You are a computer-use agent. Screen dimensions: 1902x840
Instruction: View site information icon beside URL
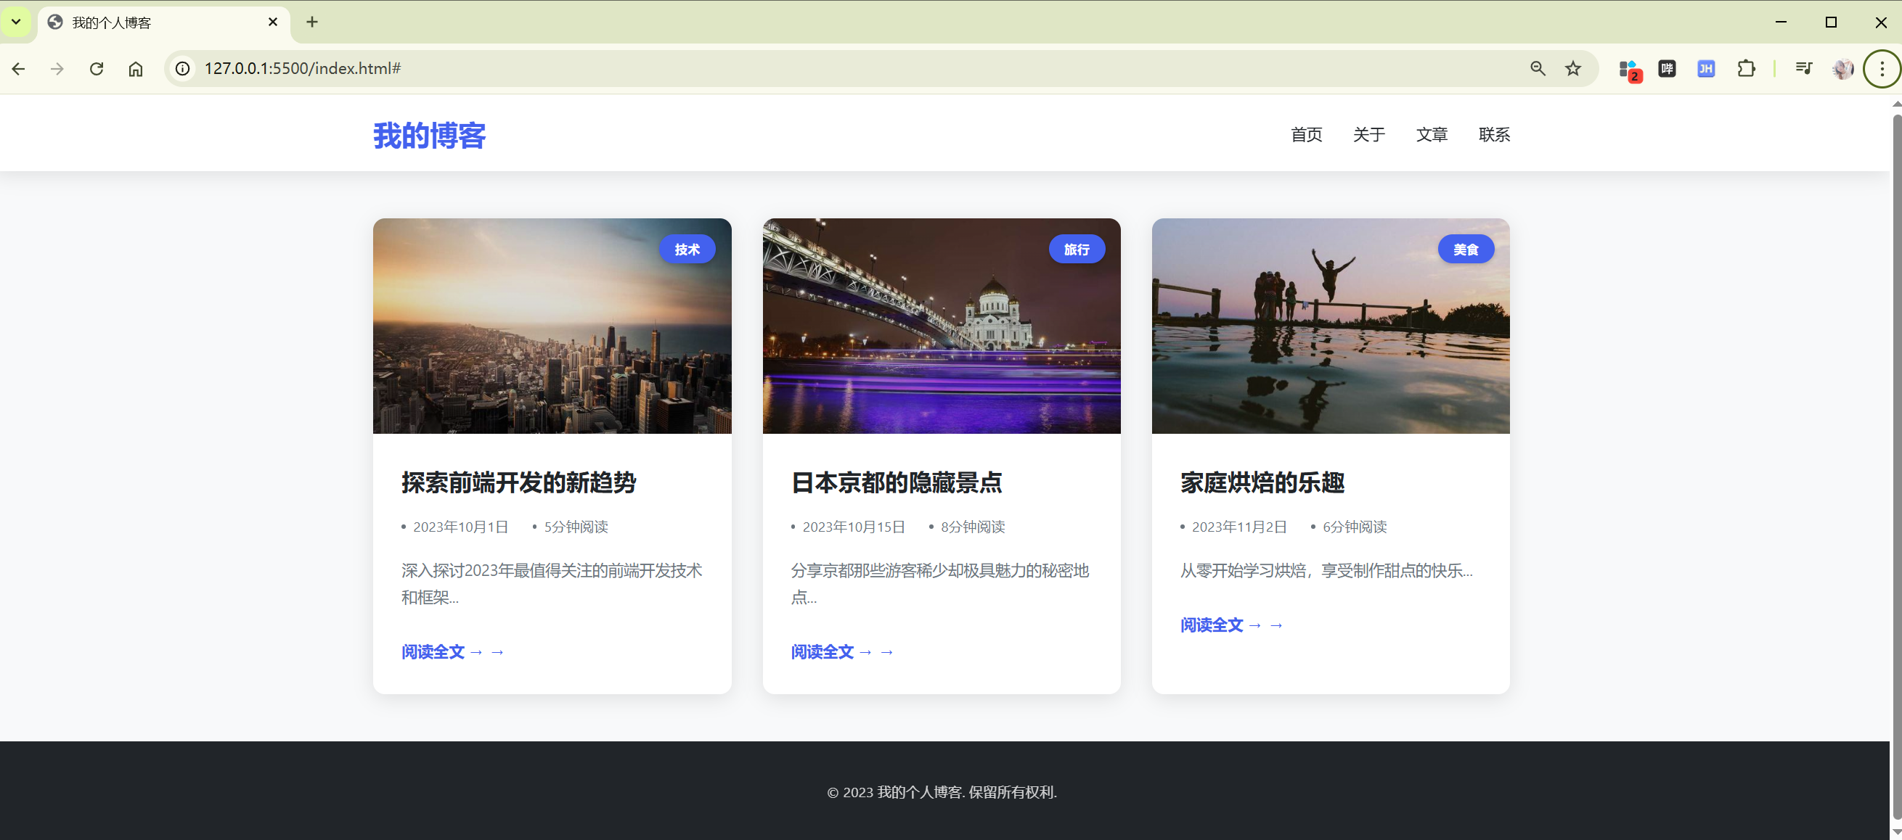point(182,69)
